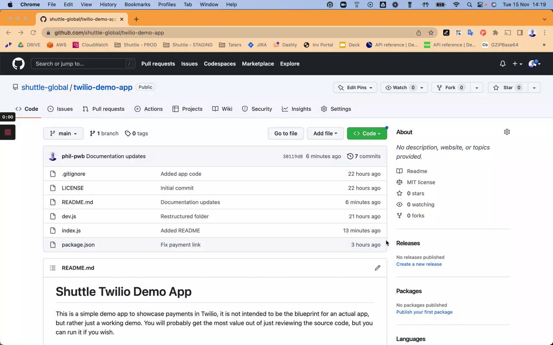Click Create a new release link
The height and width of the screenshot is (345, 553).
pos(419,264)
